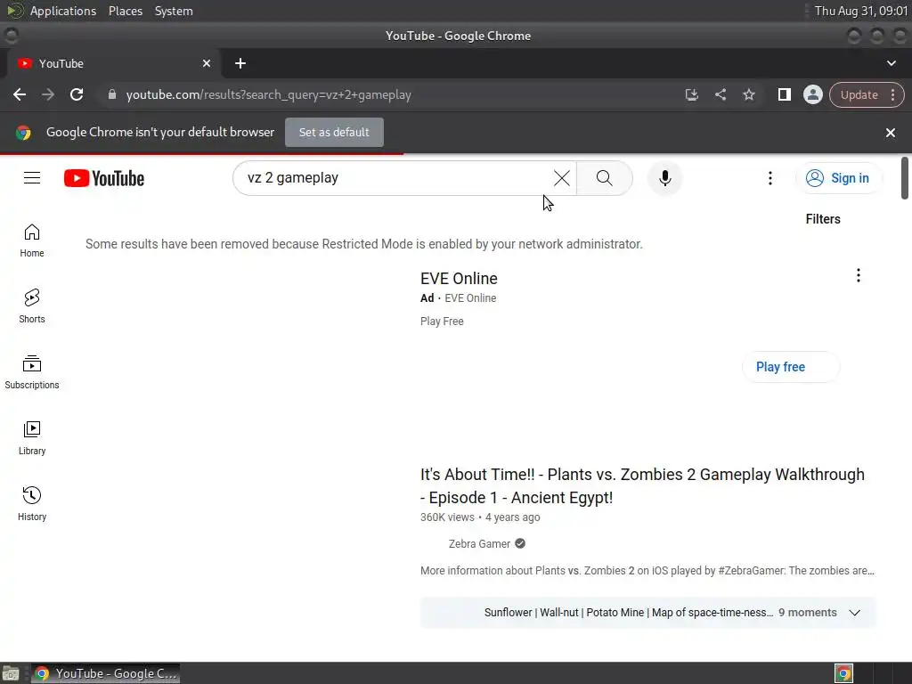This screenshot has width=912, height=684.
Task: Click the Chrome icon in the system tray
Action: pyautogui.click(x=843, y=673)
